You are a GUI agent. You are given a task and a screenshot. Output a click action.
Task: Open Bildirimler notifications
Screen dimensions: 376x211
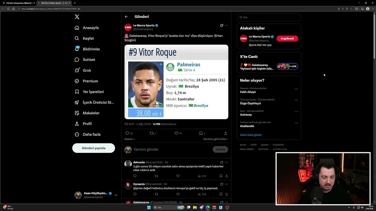point(87,49)
